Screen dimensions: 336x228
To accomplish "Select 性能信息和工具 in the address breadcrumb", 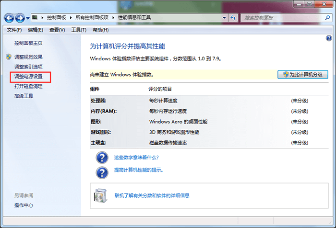I will point(134,18).
